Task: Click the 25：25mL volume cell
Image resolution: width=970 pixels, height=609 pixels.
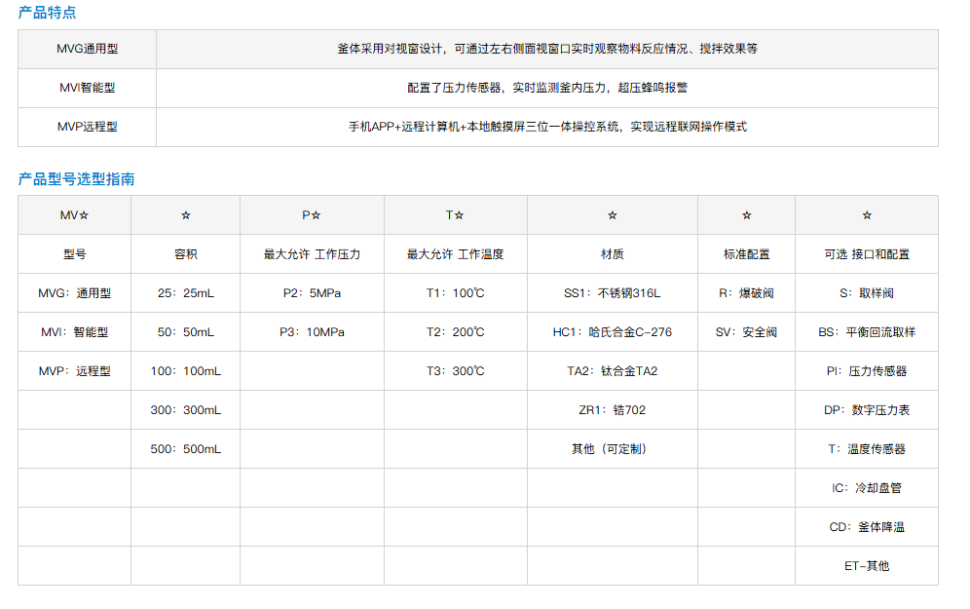Action: tap(186, 293)
